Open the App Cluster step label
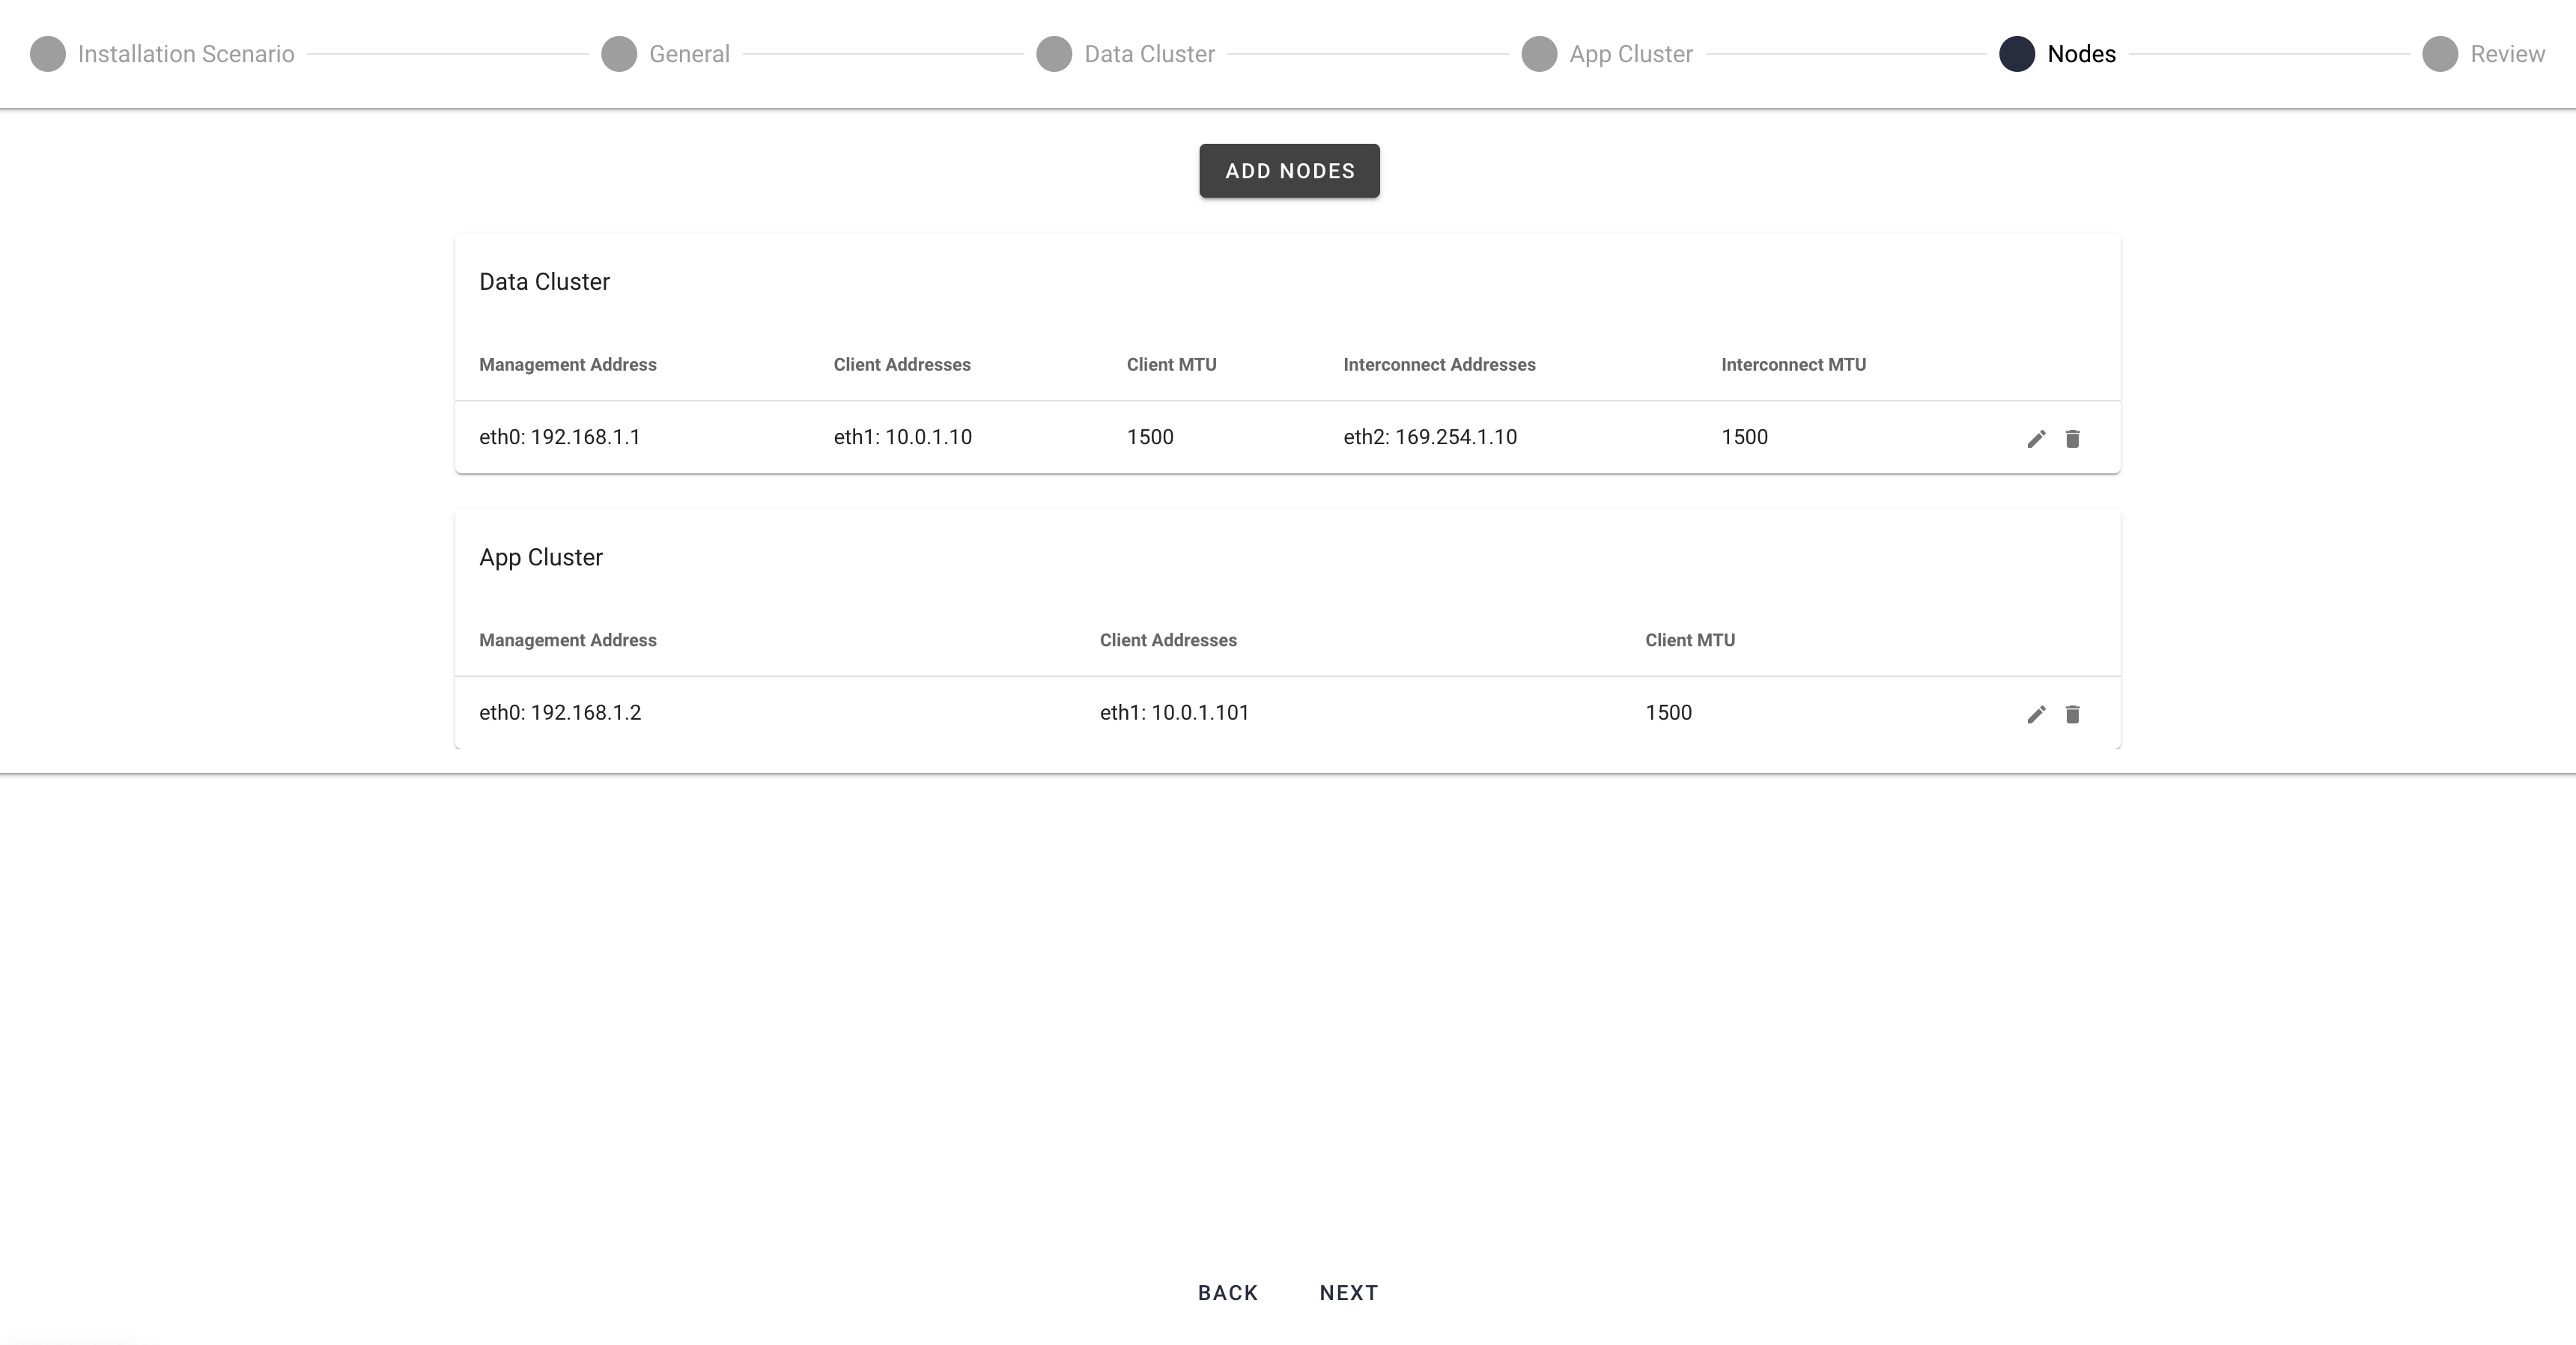Screen dimensions: 2576x1345 1631,54
